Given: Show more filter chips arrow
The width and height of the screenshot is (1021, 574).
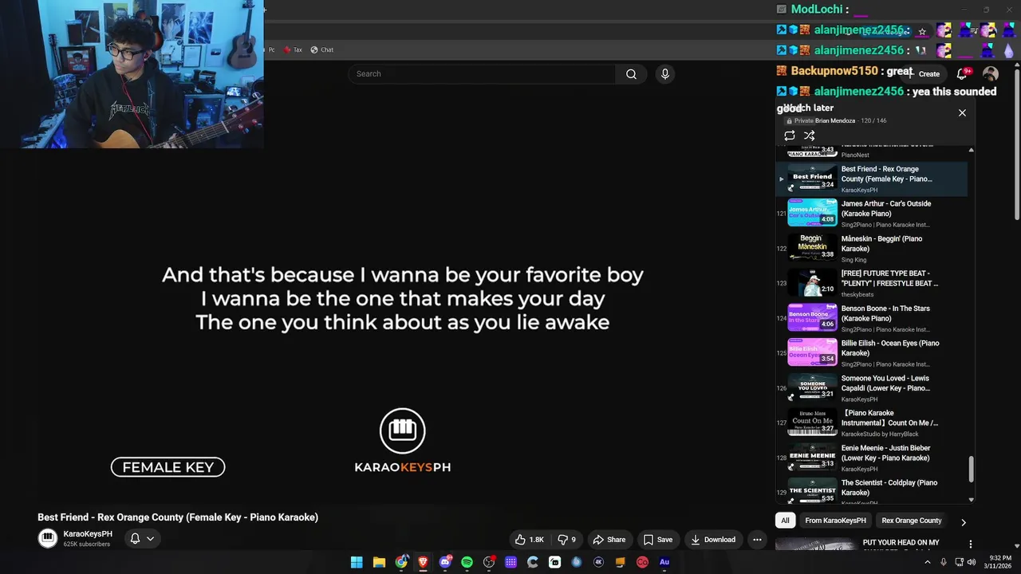Looking at the screenshot, I should [x=963, y=522].
